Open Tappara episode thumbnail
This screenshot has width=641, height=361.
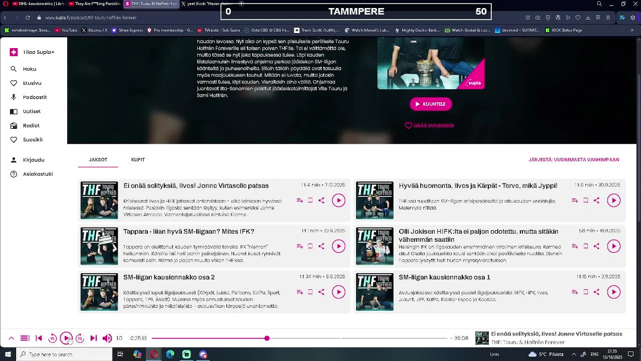click(x=99, y=246)
